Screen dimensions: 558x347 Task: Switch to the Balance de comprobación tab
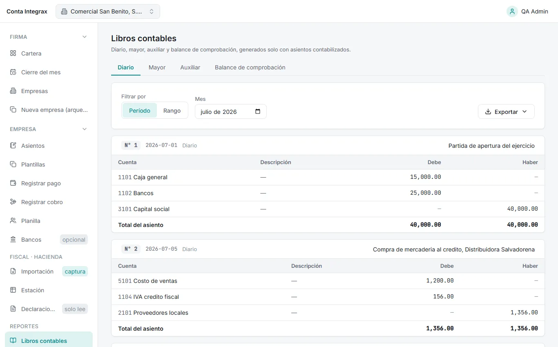pos(250,67)
